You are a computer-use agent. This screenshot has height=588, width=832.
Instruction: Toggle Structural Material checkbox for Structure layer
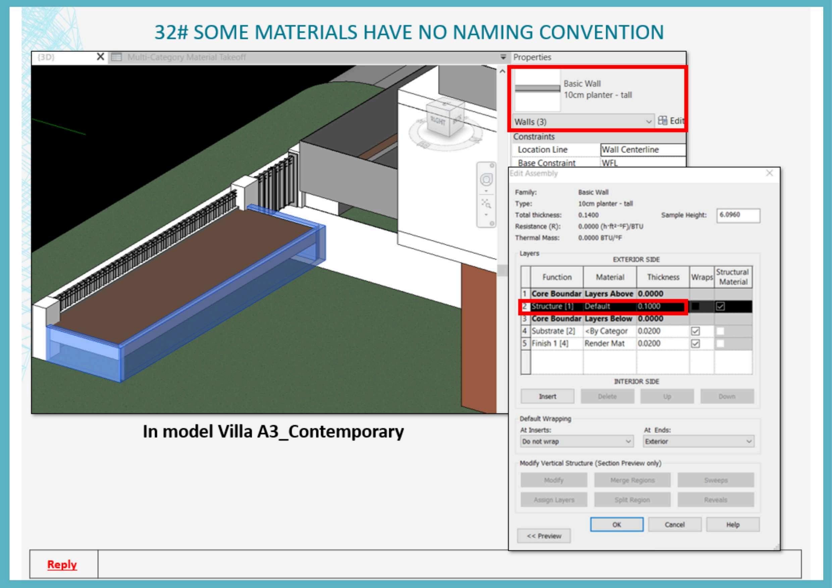[720, 306]
